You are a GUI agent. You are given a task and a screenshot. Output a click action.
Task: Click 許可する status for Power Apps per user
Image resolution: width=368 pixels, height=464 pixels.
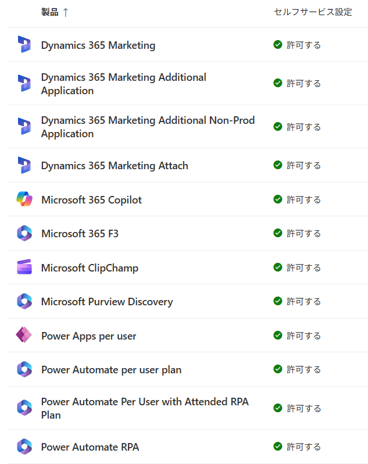tap(303, 336)
